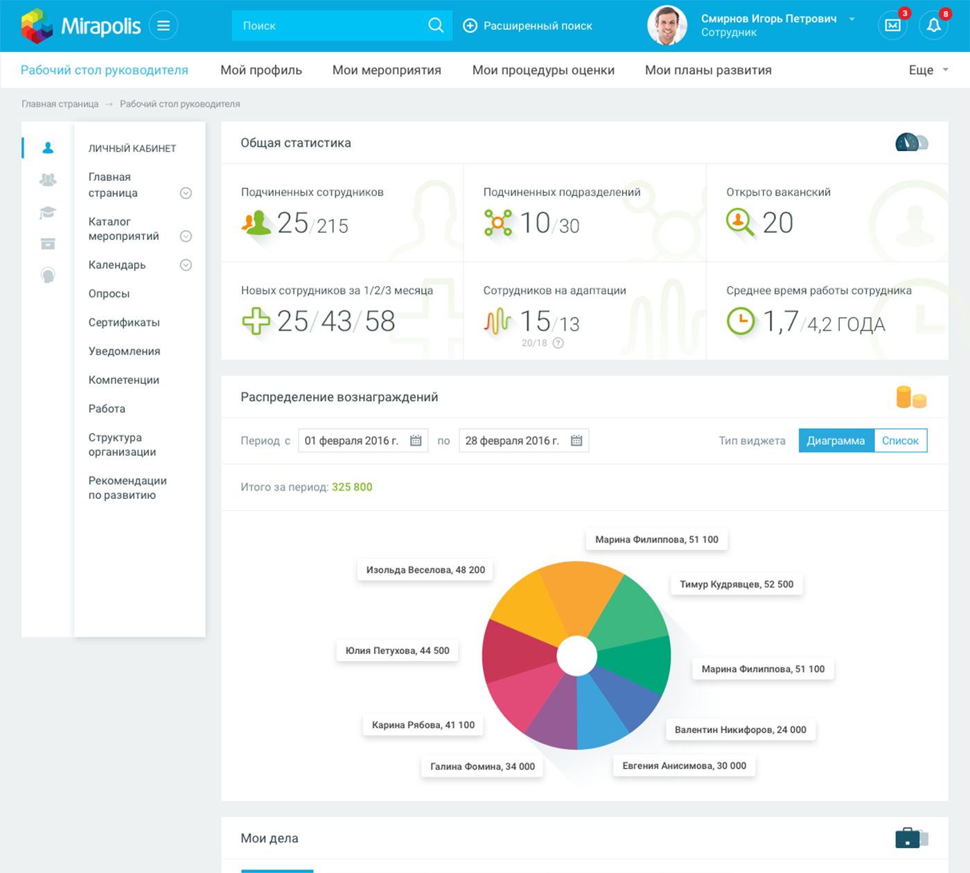The width and height of the screenshot is (970, 873).
Task: Click the subordinate departments network icon
Action: pos(497,222)
